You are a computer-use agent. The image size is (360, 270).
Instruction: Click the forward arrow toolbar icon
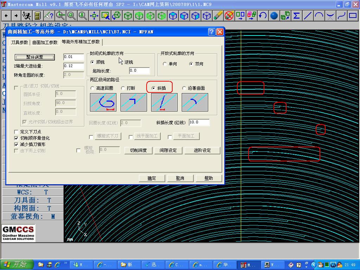[16, 15]
